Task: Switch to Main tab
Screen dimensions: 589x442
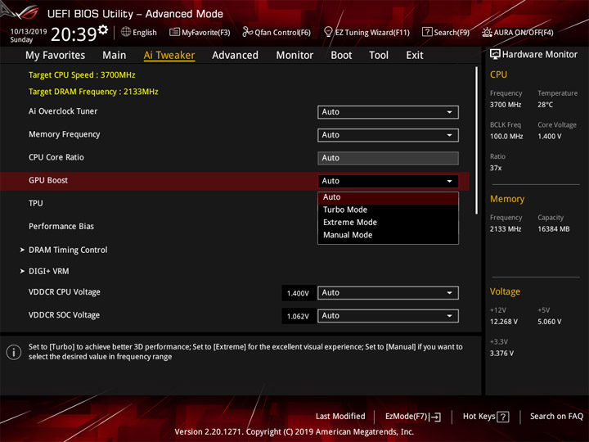Action: point(115,56)
